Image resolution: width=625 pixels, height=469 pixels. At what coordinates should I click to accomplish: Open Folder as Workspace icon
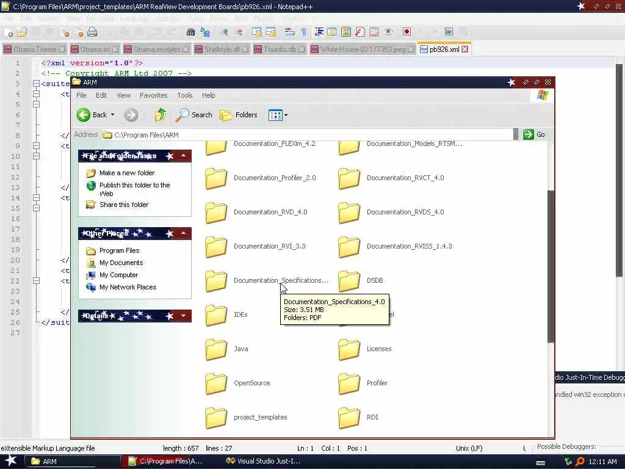374,32
